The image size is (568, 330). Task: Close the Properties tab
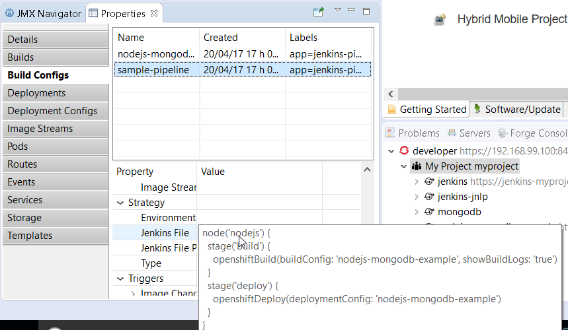coord(153,13)
